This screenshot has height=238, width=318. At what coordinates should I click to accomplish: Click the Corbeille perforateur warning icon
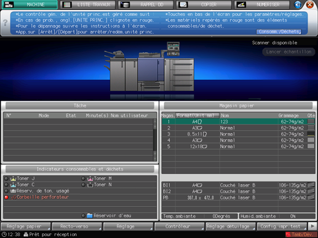point(14,198)
